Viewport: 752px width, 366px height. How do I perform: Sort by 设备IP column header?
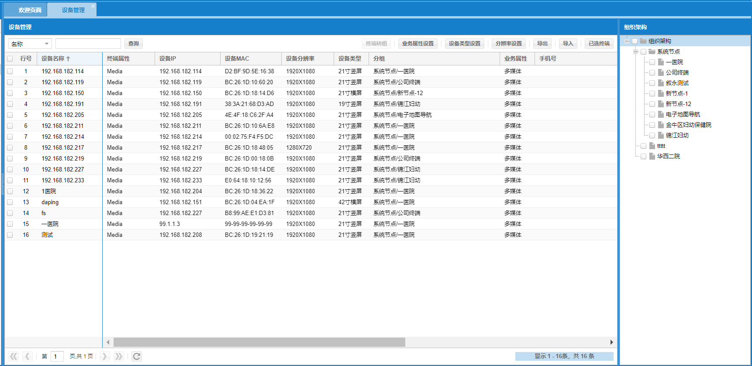187,58
